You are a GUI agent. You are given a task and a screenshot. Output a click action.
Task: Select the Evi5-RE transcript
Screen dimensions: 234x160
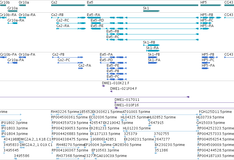(145, 29)
